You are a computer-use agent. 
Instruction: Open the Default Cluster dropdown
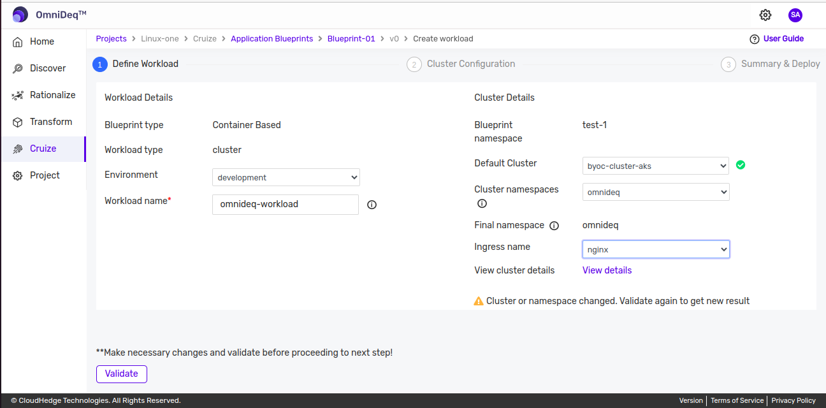click(x=656, y=166)
